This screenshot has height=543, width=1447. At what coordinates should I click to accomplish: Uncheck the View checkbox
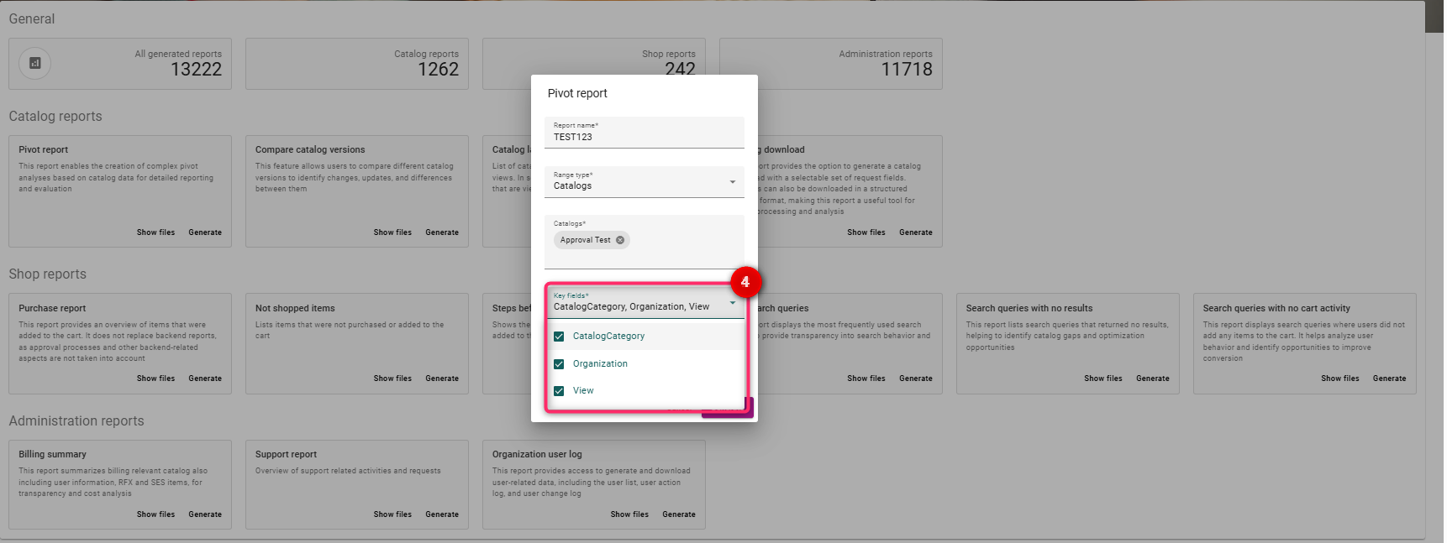point(559,391)
